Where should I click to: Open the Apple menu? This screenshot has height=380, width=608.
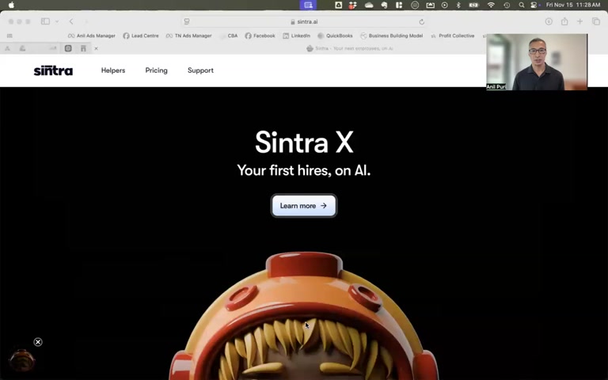tap(11, 5)
